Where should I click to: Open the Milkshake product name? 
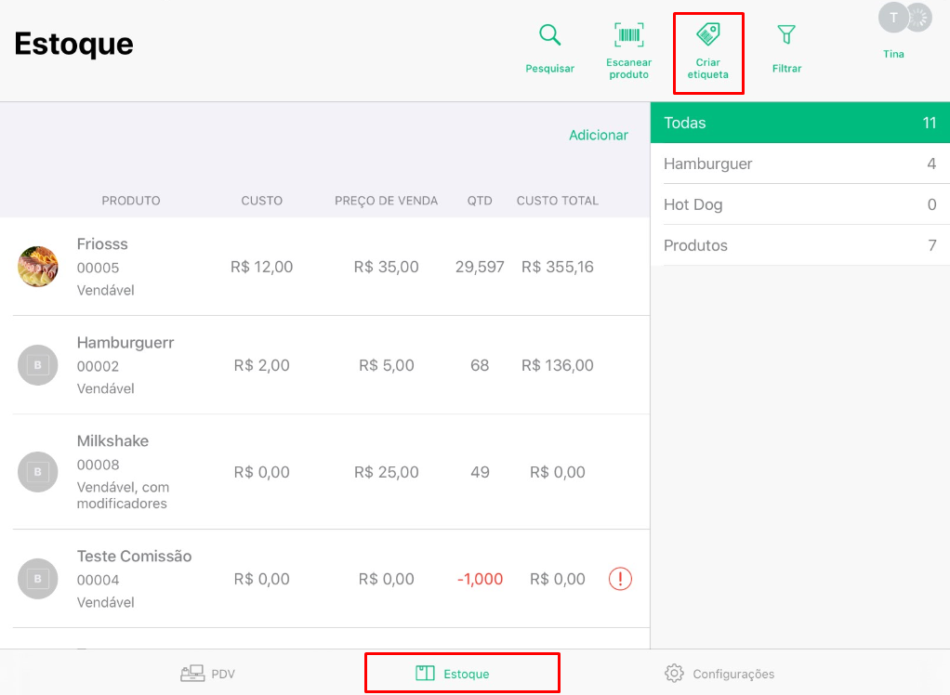tap(112, 440)
